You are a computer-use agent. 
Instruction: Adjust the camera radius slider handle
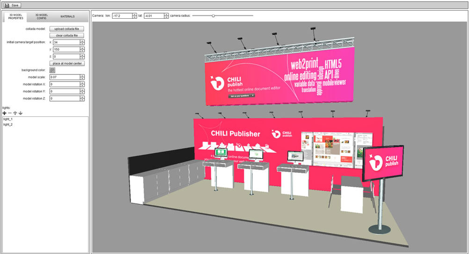tap(213, 15)
